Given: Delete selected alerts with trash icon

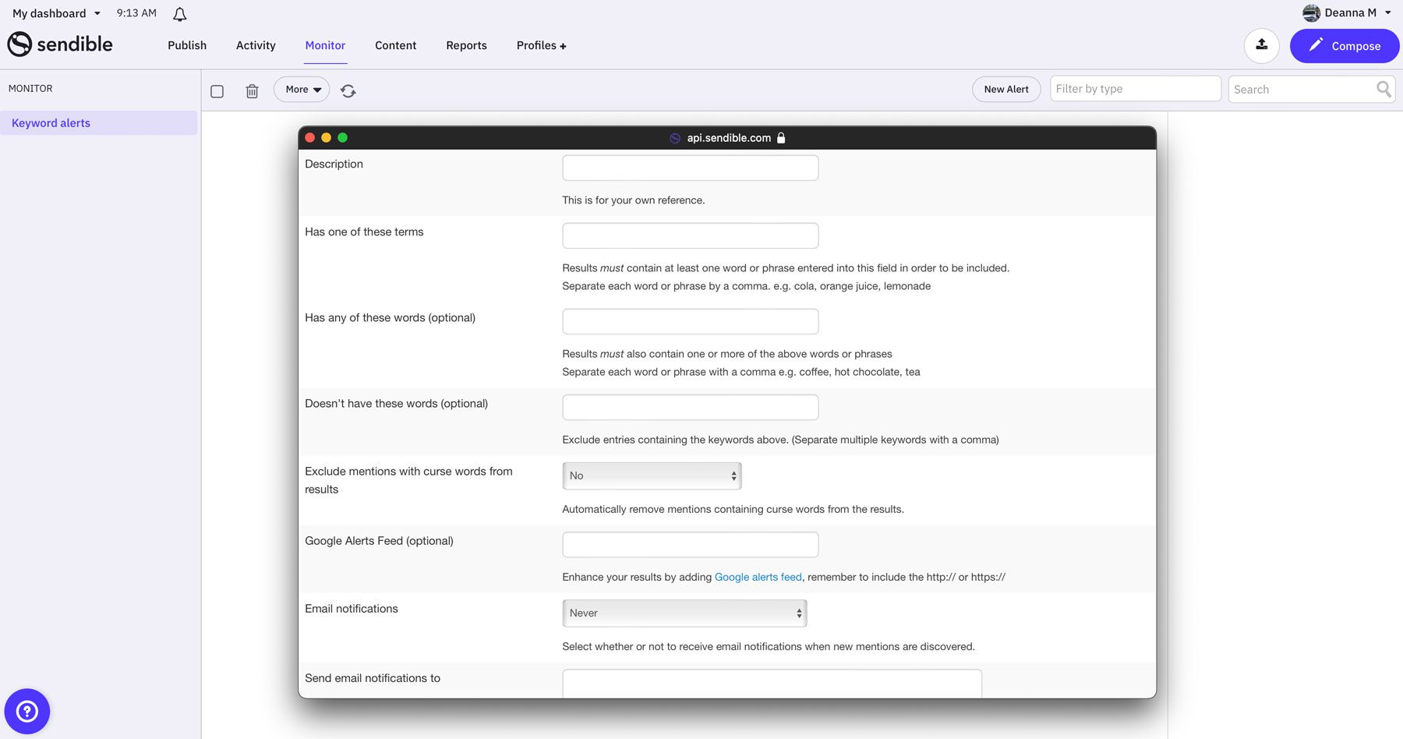Looking at the screenshot, I should click(x=252, y=90).
